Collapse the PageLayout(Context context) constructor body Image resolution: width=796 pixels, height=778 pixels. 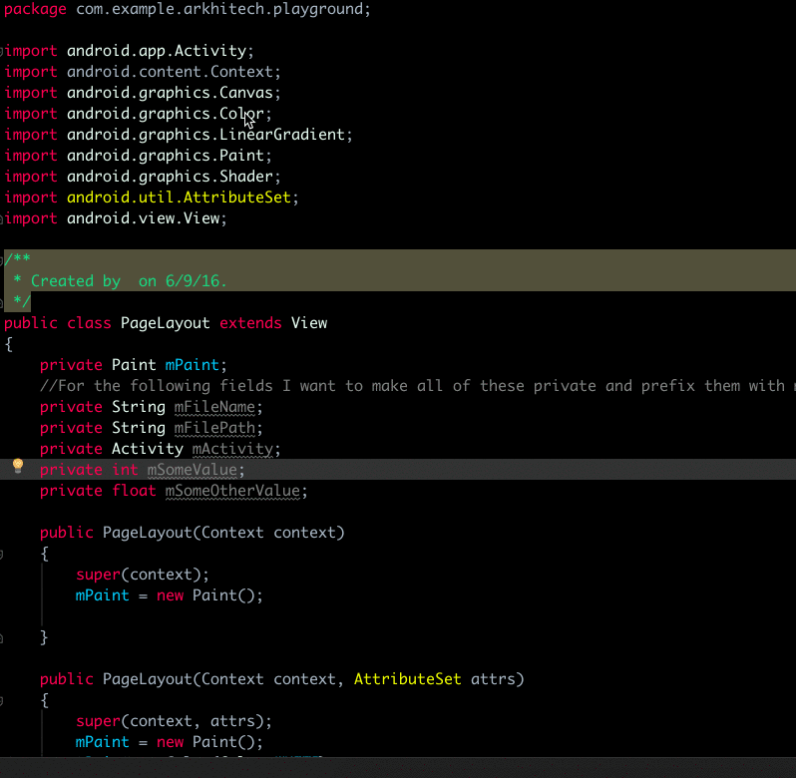point(2,554)
